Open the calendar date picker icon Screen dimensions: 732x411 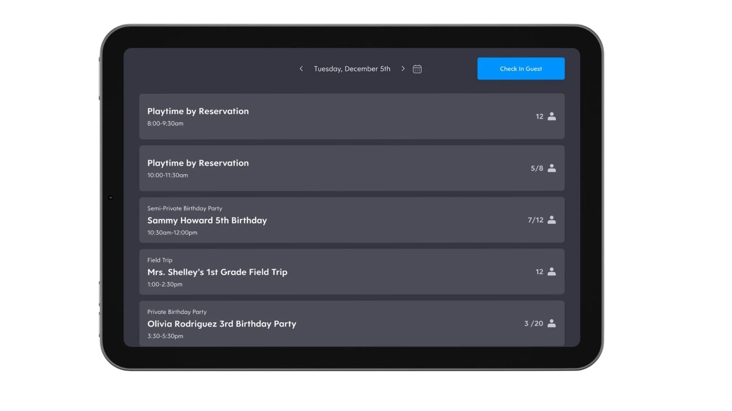pyautogui.click(x=417, y=69)
